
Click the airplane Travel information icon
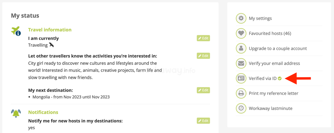16,31
